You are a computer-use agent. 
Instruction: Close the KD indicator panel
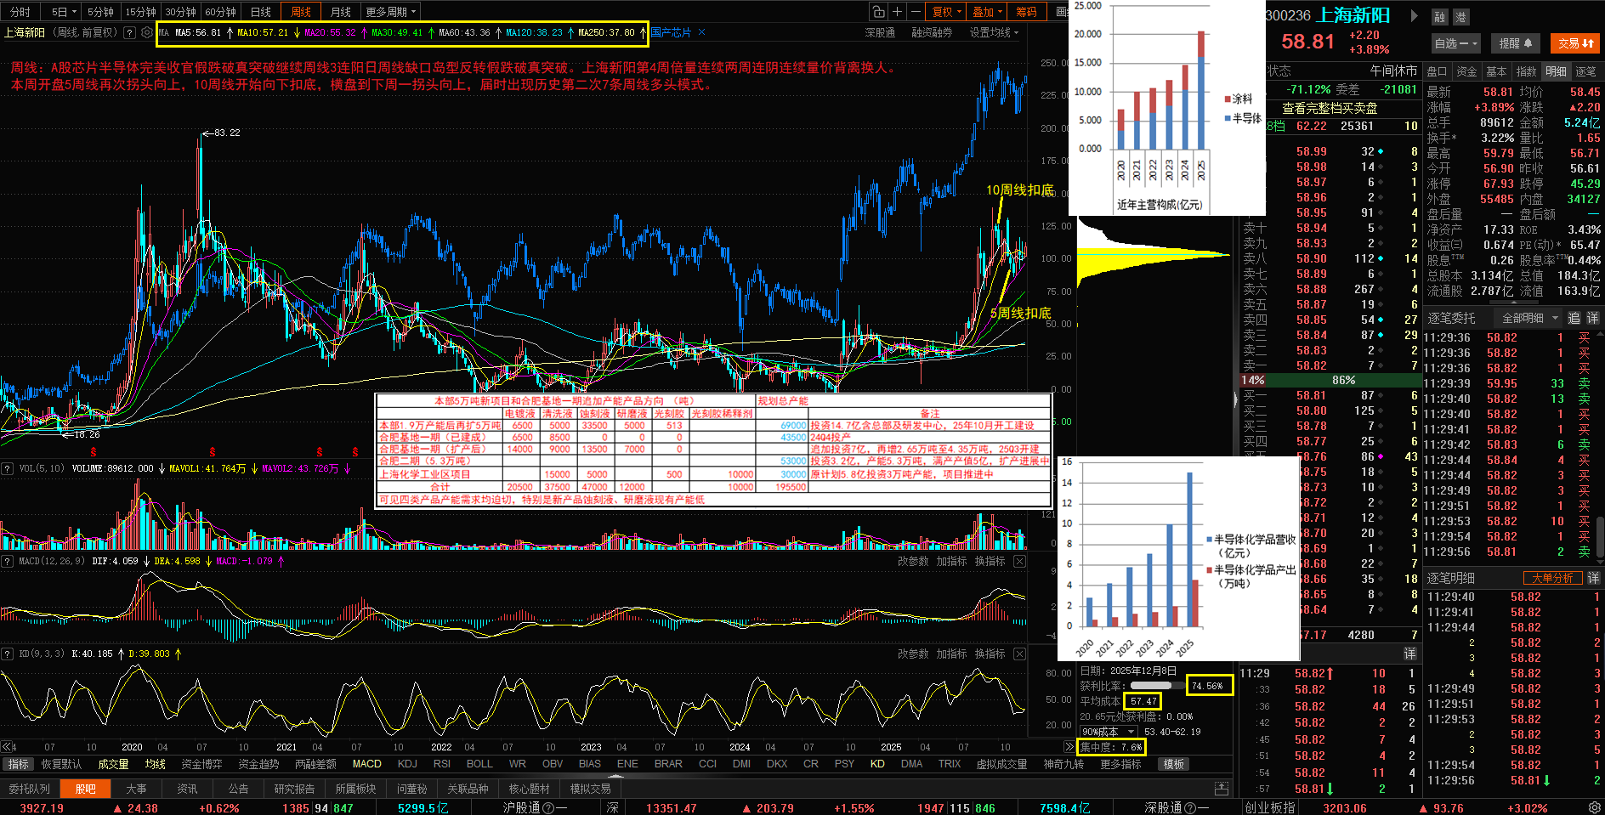click(1019, 654)
